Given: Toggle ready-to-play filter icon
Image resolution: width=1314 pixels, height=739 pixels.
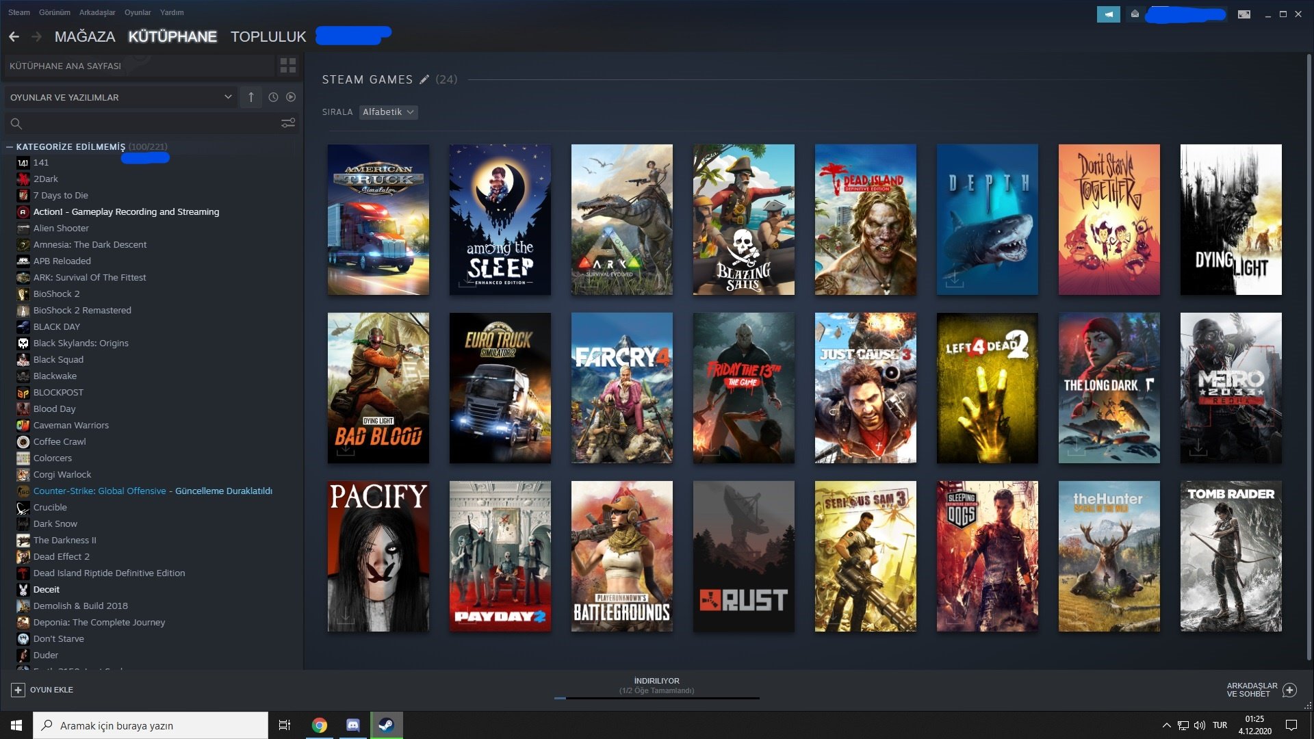Looking at the screenshot, I should 291,97.
